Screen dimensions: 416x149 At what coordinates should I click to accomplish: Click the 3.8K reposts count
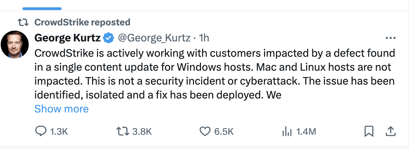click(142, 131)
